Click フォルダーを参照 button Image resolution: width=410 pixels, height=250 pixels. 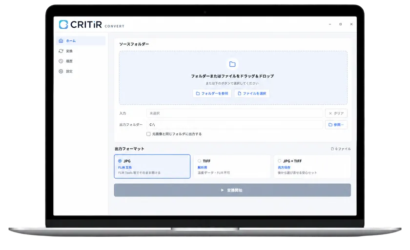coord(212,94)
